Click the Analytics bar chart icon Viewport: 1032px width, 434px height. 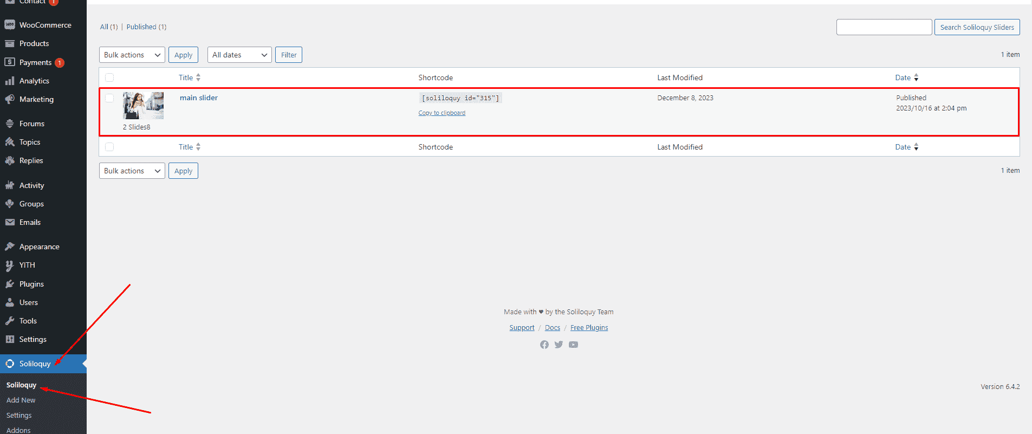coord(10,81)
